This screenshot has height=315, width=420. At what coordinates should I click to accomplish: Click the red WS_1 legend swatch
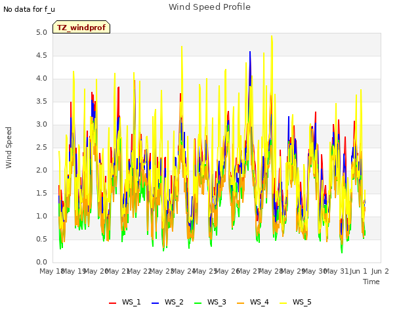(x=112, y=303)
